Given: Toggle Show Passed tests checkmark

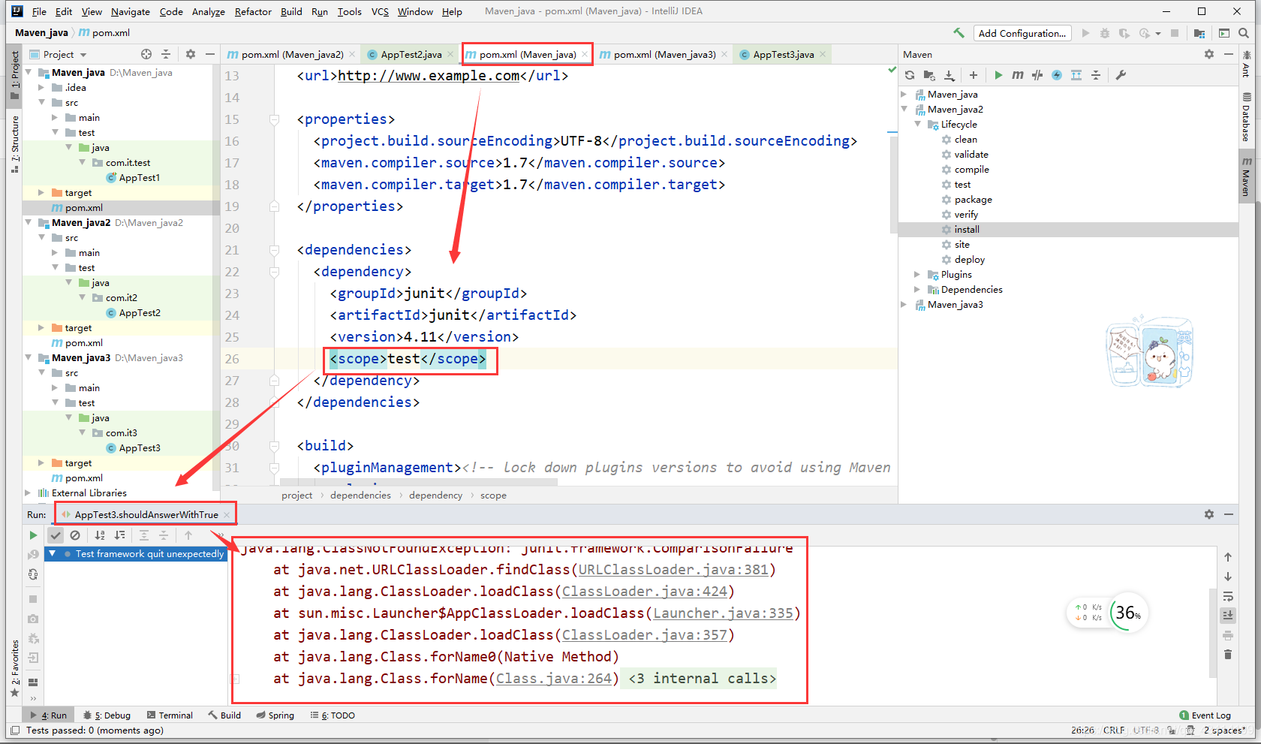Looking at the screenshot, I should click(x=56, y=535).
